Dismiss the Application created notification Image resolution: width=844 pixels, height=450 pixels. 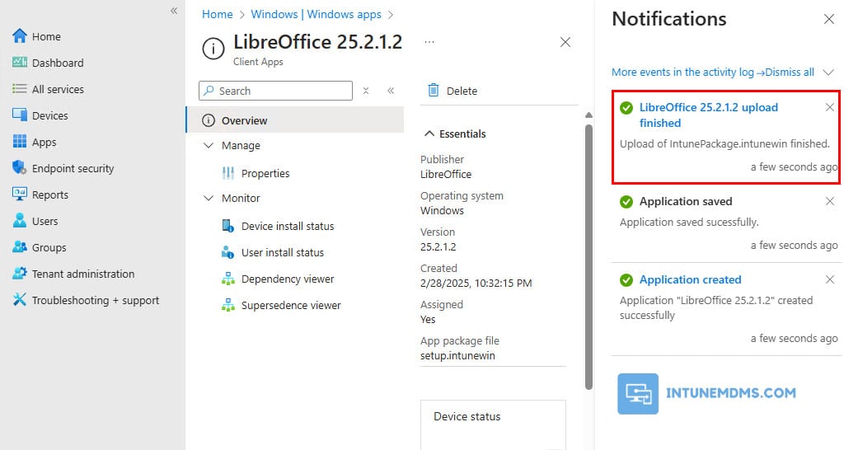[x=829, y=279]
